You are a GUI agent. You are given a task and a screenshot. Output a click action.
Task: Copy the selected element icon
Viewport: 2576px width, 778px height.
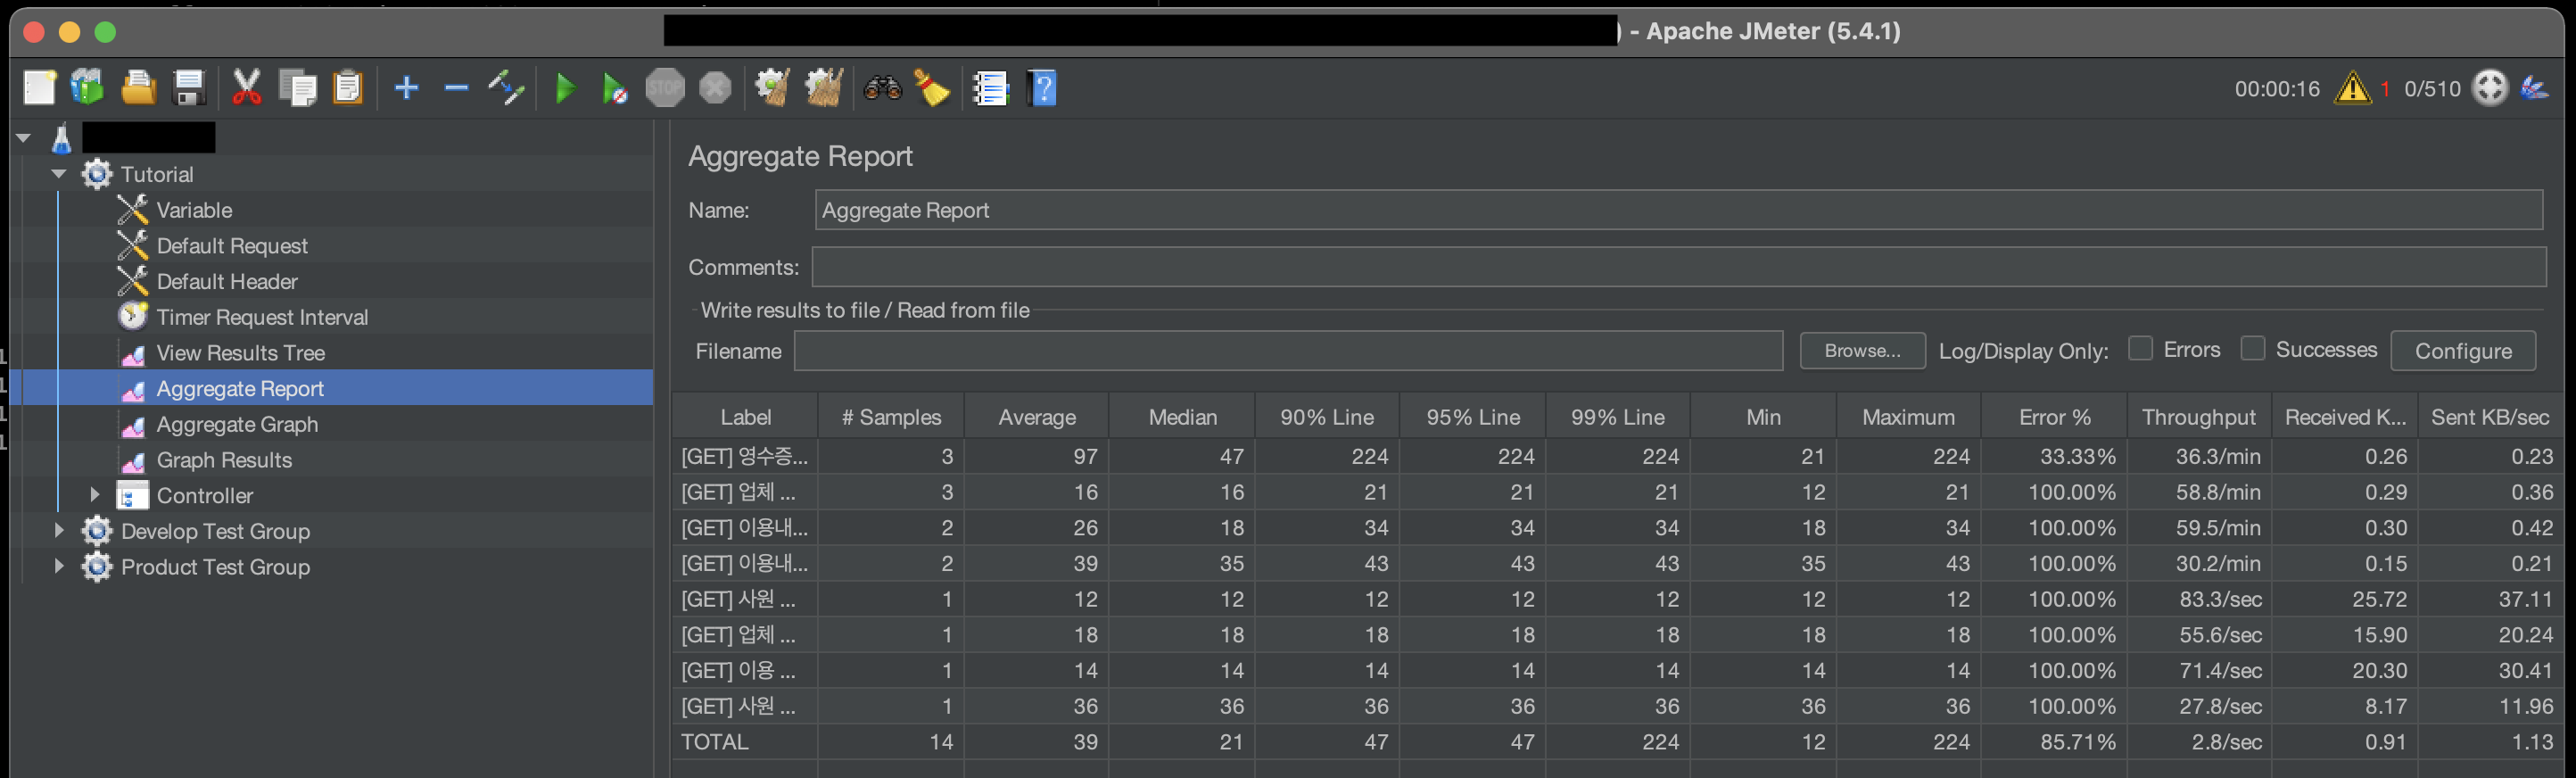coord(297,88)
